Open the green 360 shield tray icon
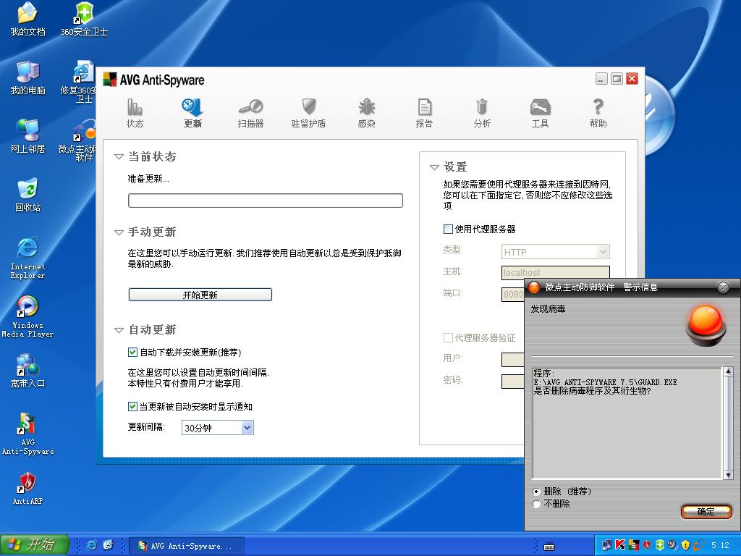 [x=660, y=546]
